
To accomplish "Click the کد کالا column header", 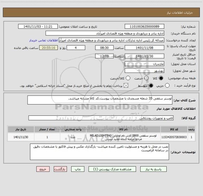I will (174, 129).
